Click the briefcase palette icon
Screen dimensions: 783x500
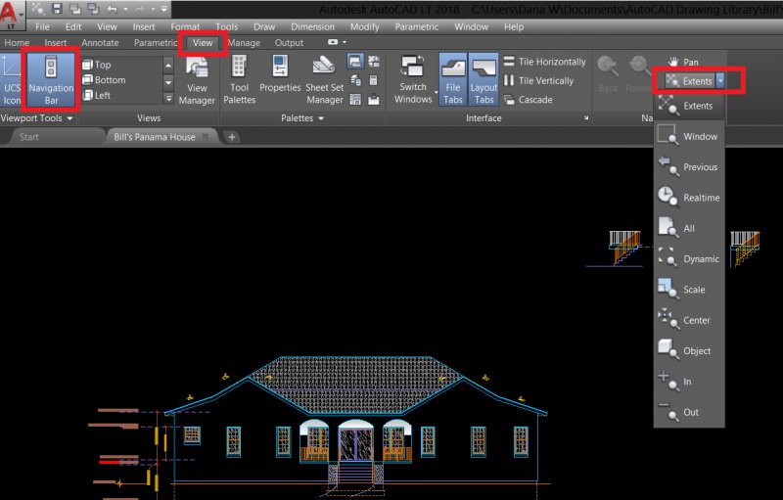point(373,100)
